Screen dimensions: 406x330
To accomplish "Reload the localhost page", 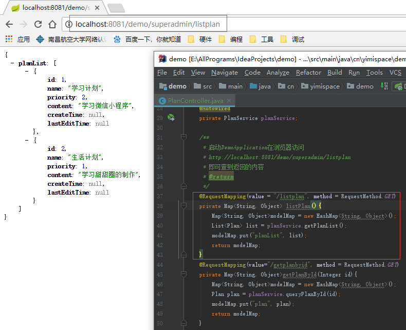I will [x=38, y=24].
